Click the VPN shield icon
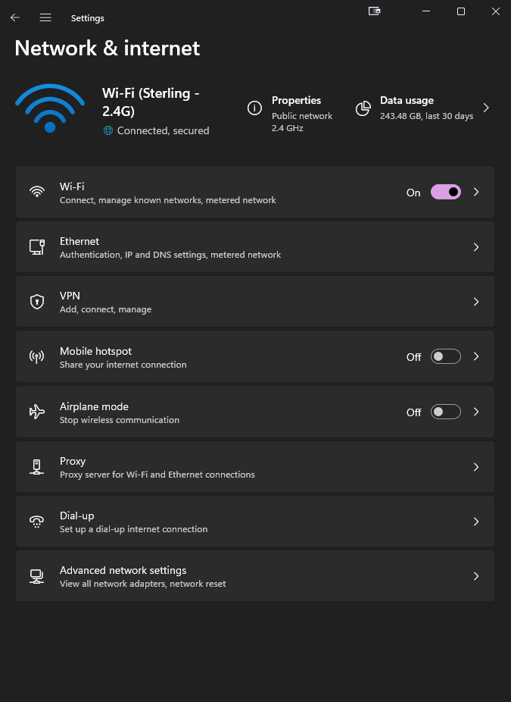Screen dimensions: 511x702 [36, 302]
